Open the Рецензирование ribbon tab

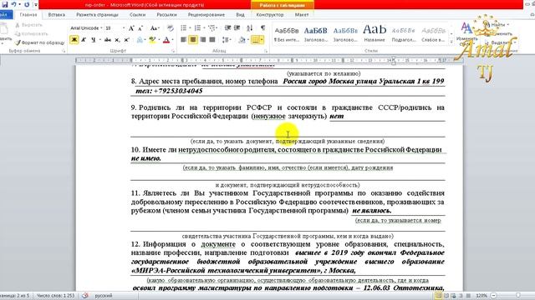206,15
